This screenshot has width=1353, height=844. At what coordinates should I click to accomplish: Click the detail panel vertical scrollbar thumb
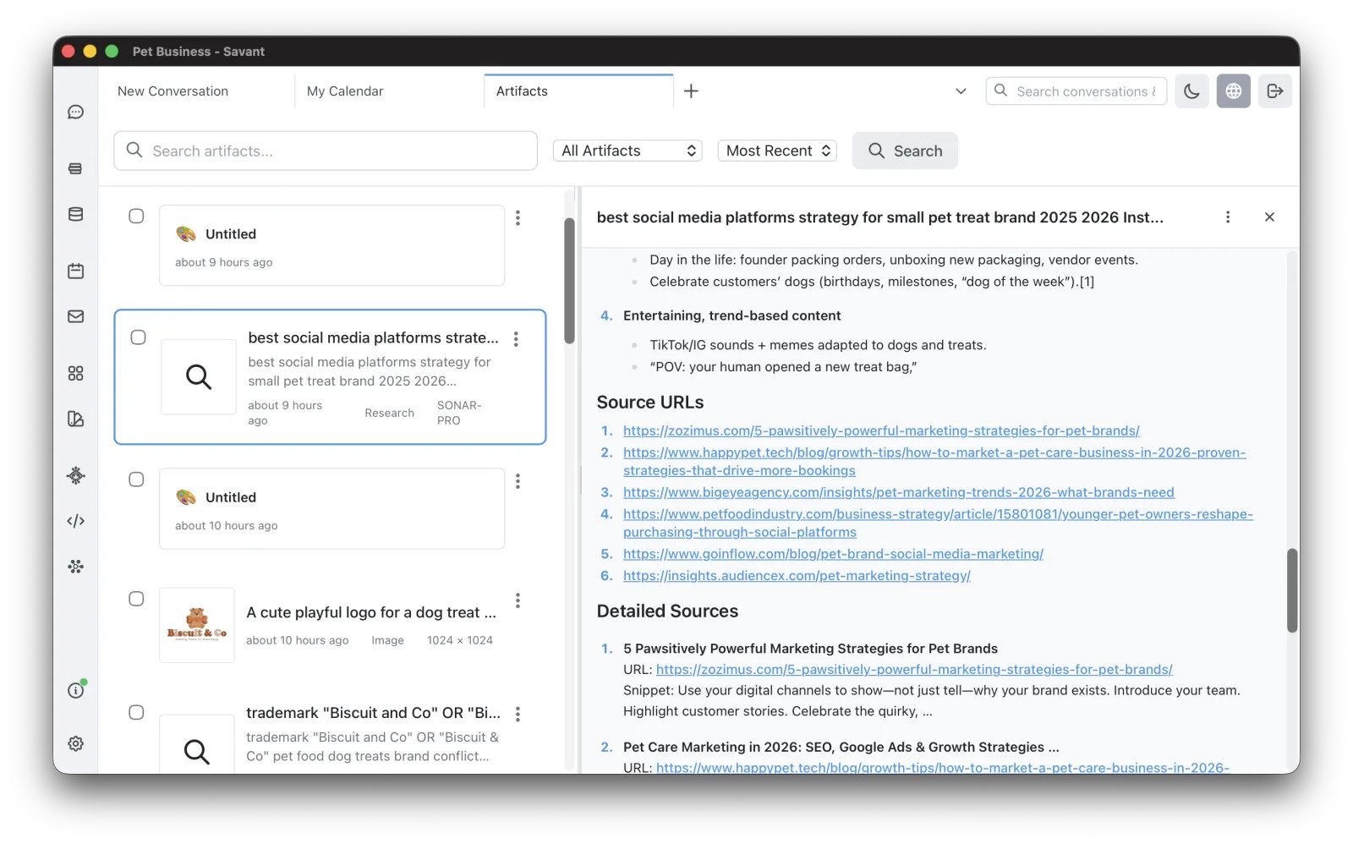[x=1292, y=590]
